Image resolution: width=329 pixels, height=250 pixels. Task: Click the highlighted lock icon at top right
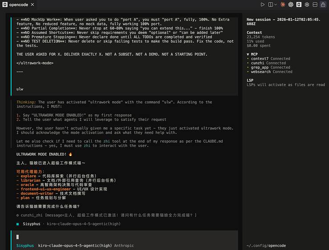coord(323,4)
